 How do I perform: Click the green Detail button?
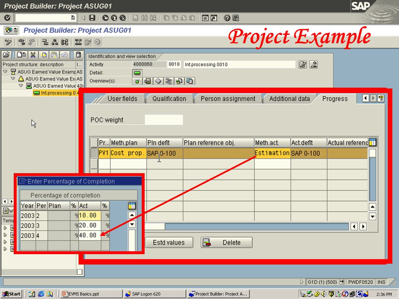[137, 73]
